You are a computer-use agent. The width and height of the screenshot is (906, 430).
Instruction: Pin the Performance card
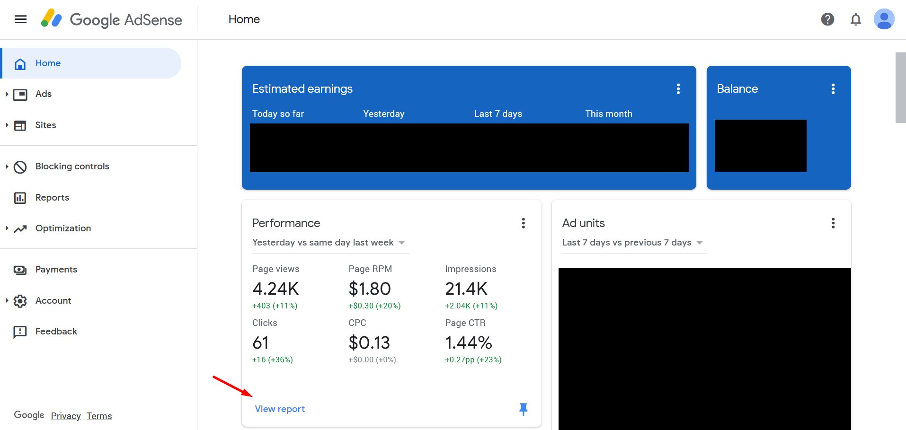(x=523, y=409)
